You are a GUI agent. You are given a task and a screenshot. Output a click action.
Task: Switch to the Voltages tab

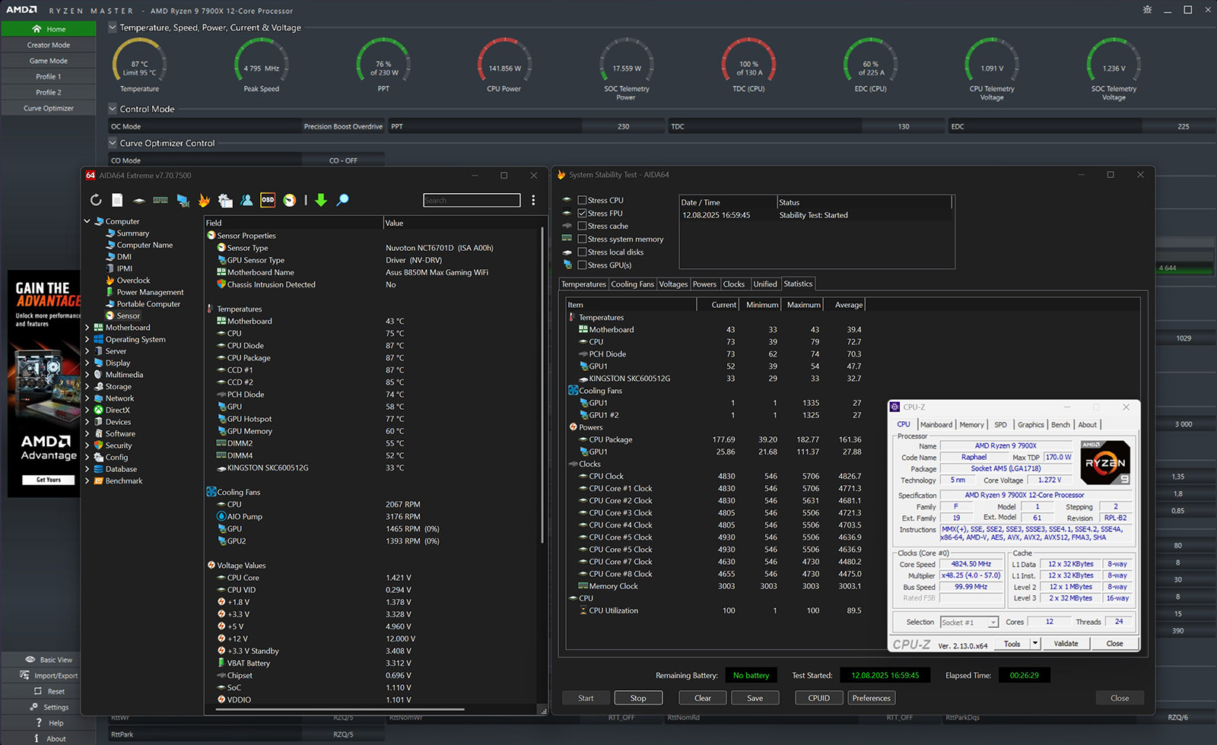click(673, 284)
